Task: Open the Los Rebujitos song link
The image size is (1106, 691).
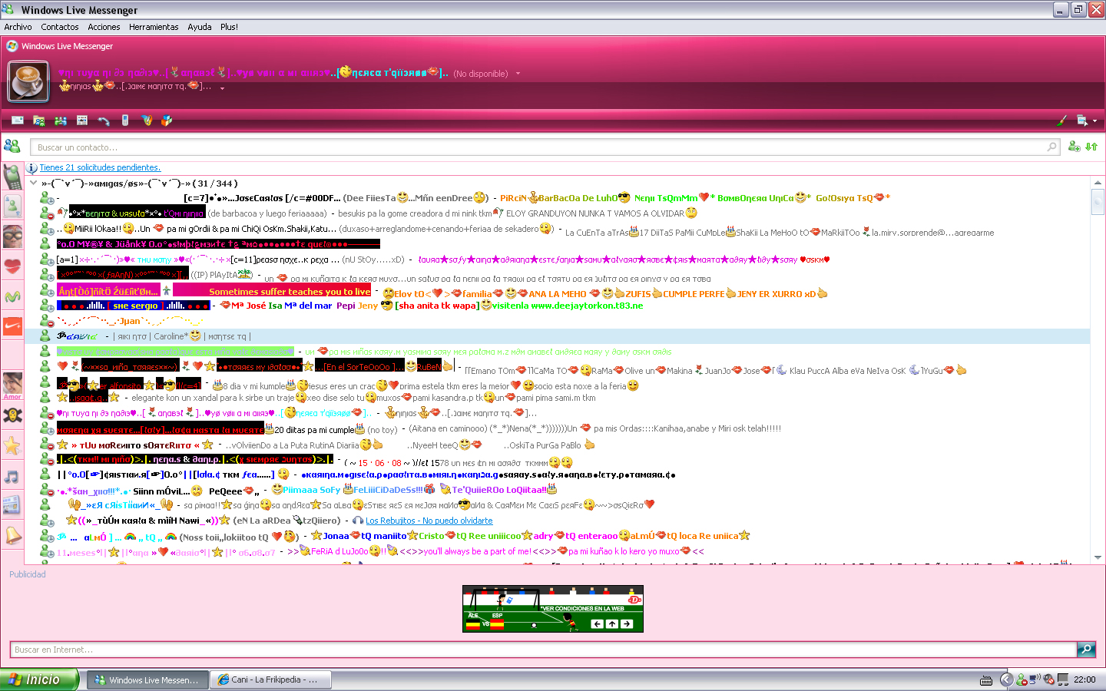Action: [429, 521]
